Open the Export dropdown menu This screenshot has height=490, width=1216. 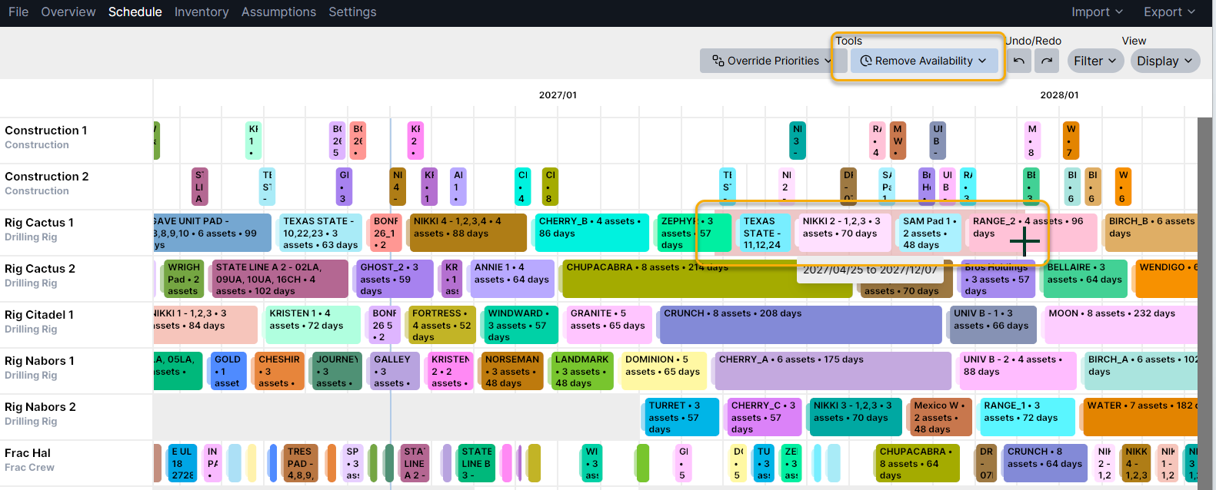[x=1169, y=12]
